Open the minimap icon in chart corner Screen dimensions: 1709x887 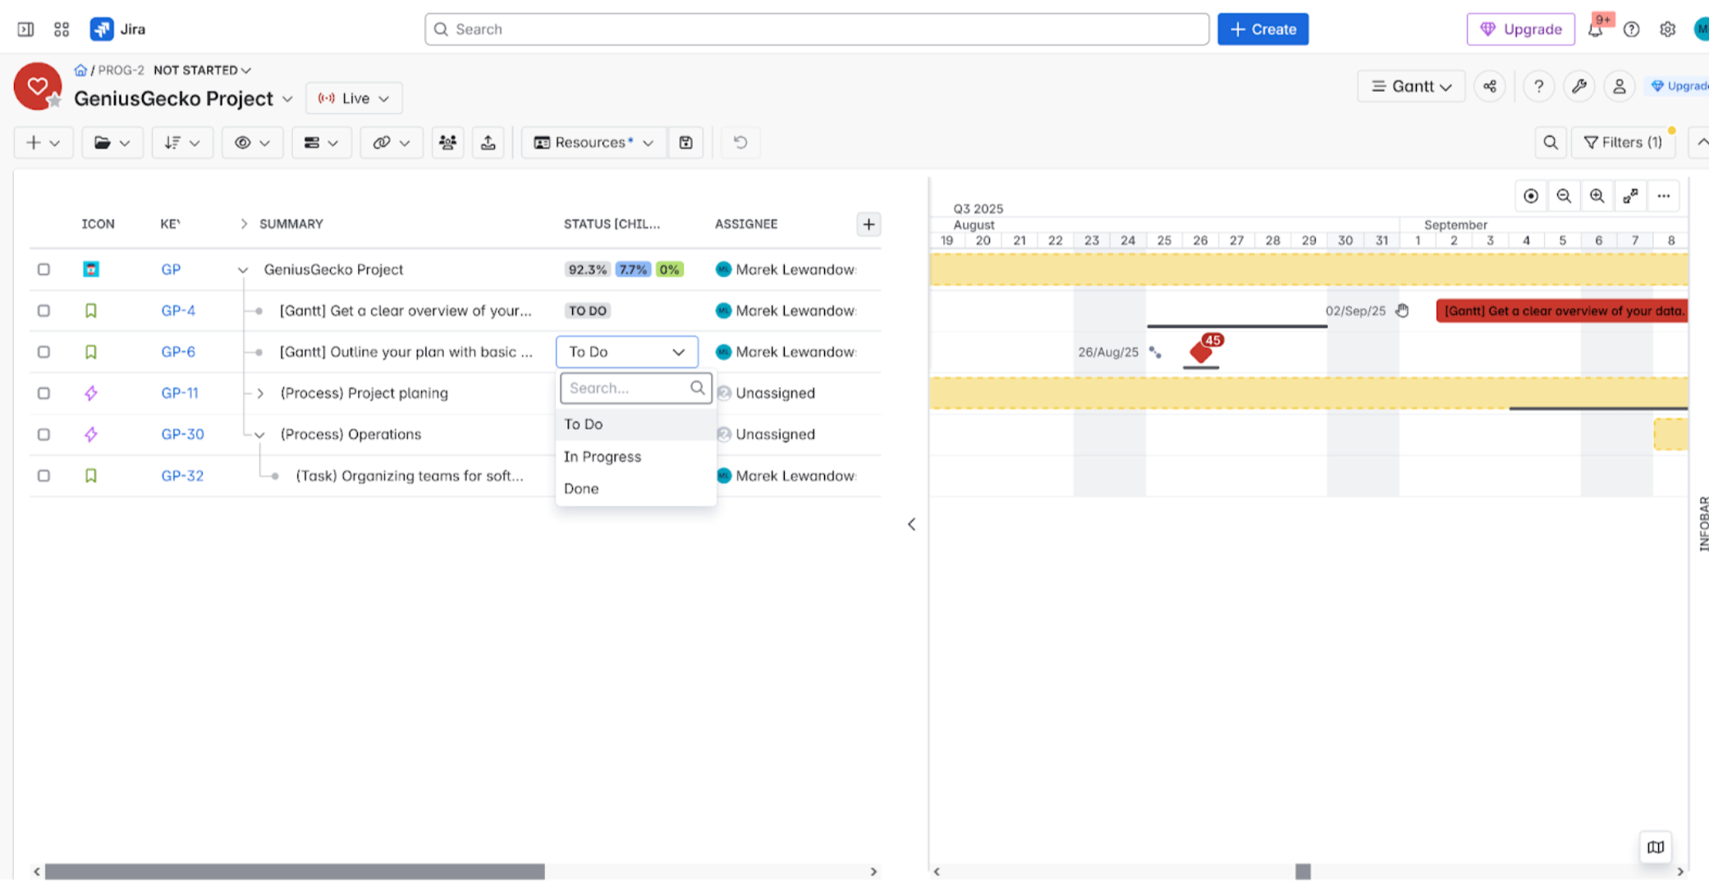pyautogui.click(x=1656, y=847)
